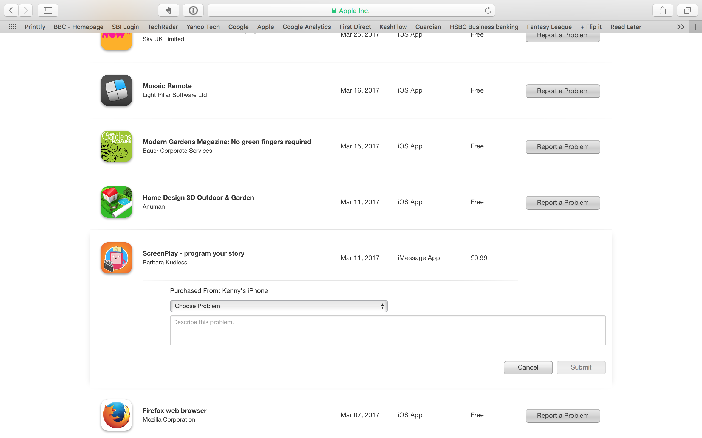The width and height of the screenshot is (702, 438).
Task: Open the HSBC Business banking bookmark
Action: coord(484,27)
